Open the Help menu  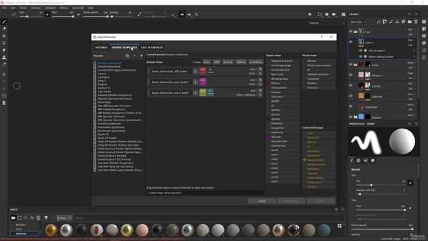91,8
